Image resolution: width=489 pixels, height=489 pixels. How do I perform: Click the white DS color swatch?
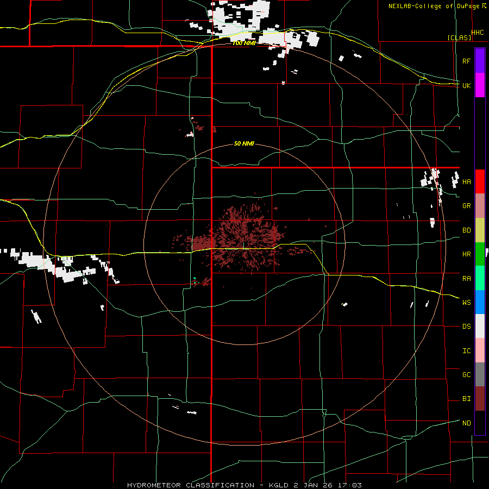480,326
